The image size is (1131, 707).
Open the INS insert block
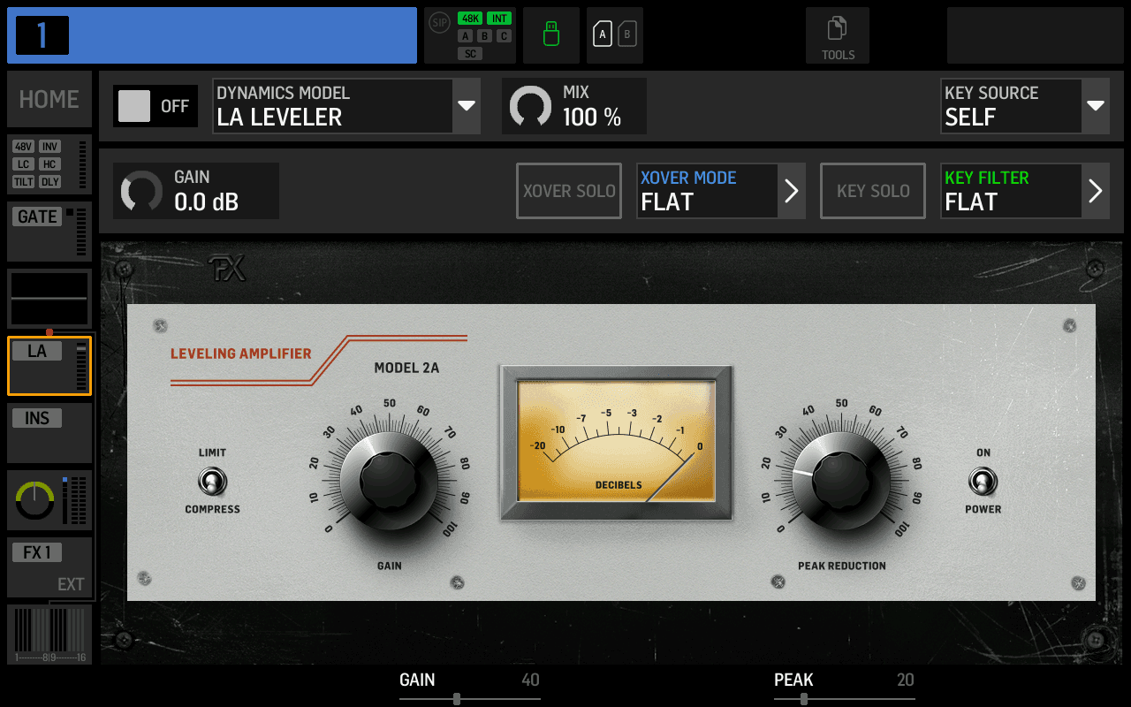(49, 433)
